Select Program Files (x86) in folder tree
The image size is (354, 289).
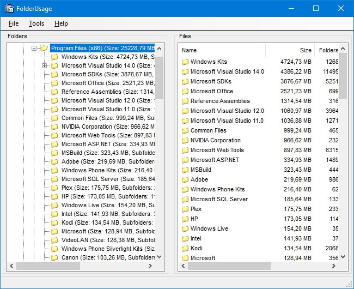point(102,48)
